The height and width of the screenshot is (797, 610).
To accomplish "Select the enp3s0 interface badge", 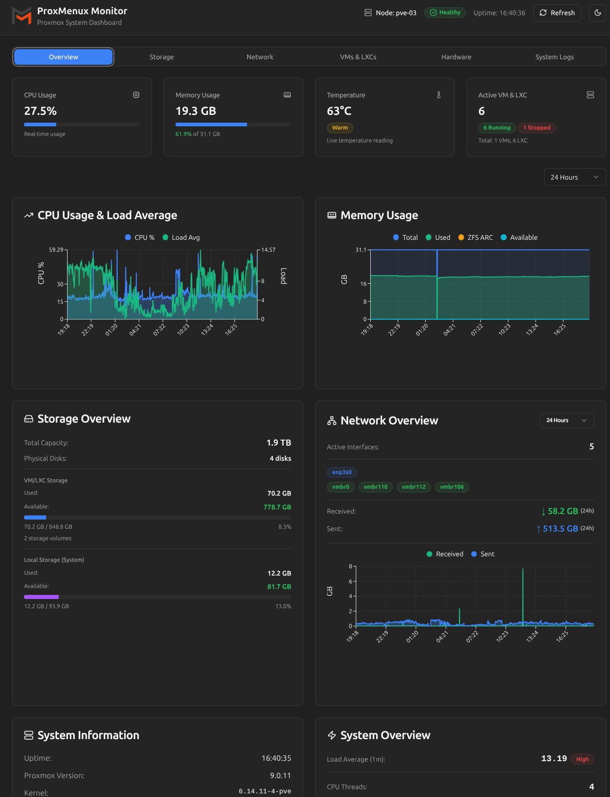I will (x=342, y=472).
